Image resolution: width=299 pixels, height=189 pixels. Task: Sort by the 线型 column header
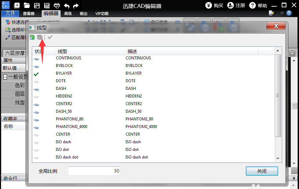coord(90,51)
